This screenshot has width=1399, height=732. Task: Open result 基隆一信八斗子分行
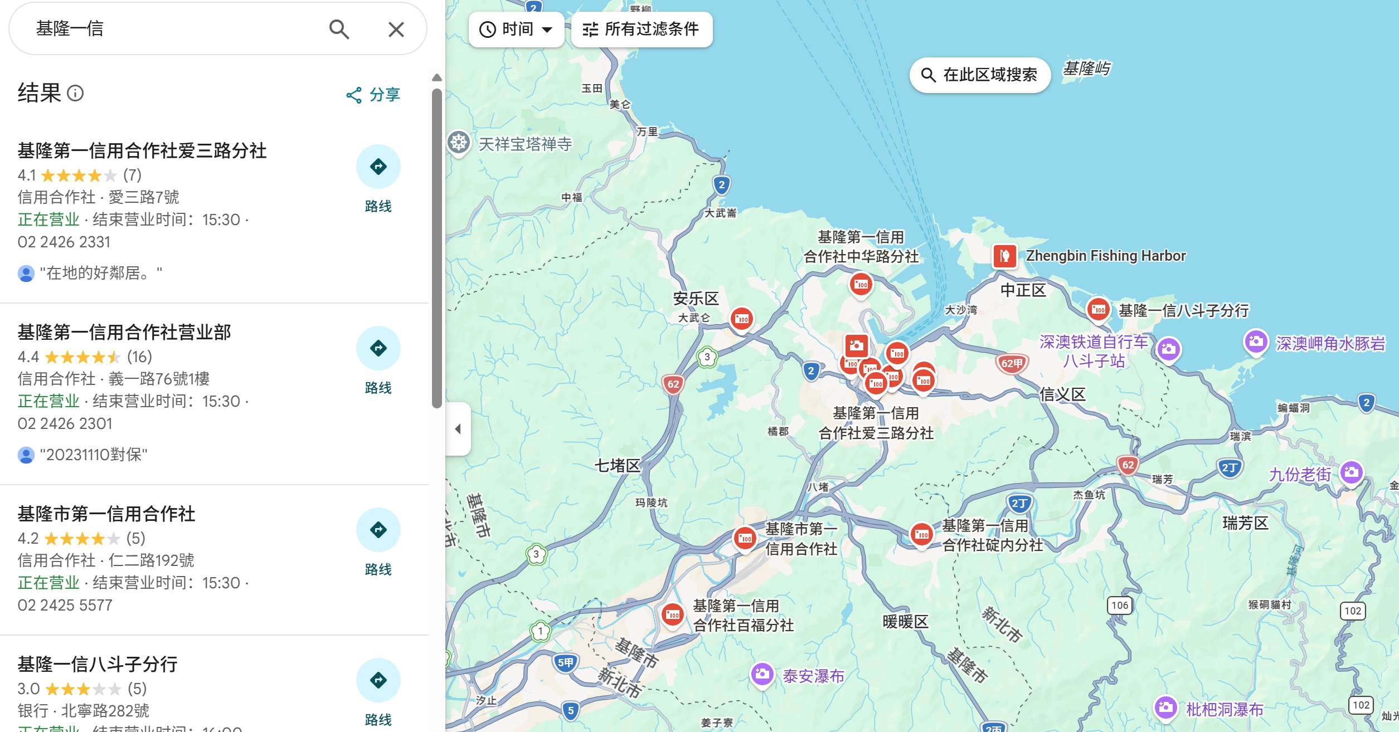[97, 664]
